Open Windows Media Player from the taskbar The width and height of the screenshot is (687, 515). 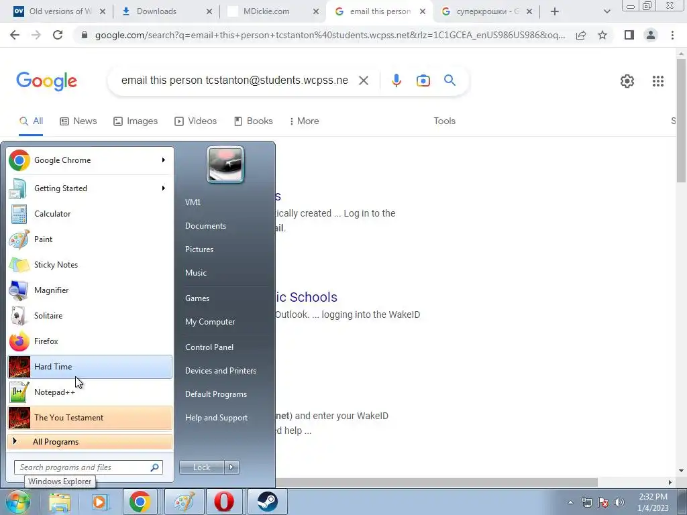click(99, 502)
